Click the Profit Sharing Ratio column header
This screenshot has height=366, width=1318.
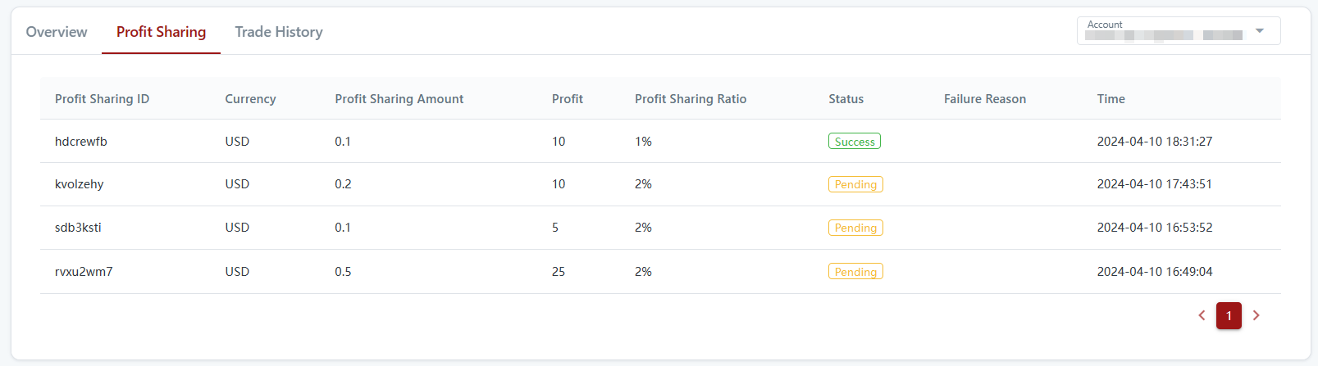(691, 99)
